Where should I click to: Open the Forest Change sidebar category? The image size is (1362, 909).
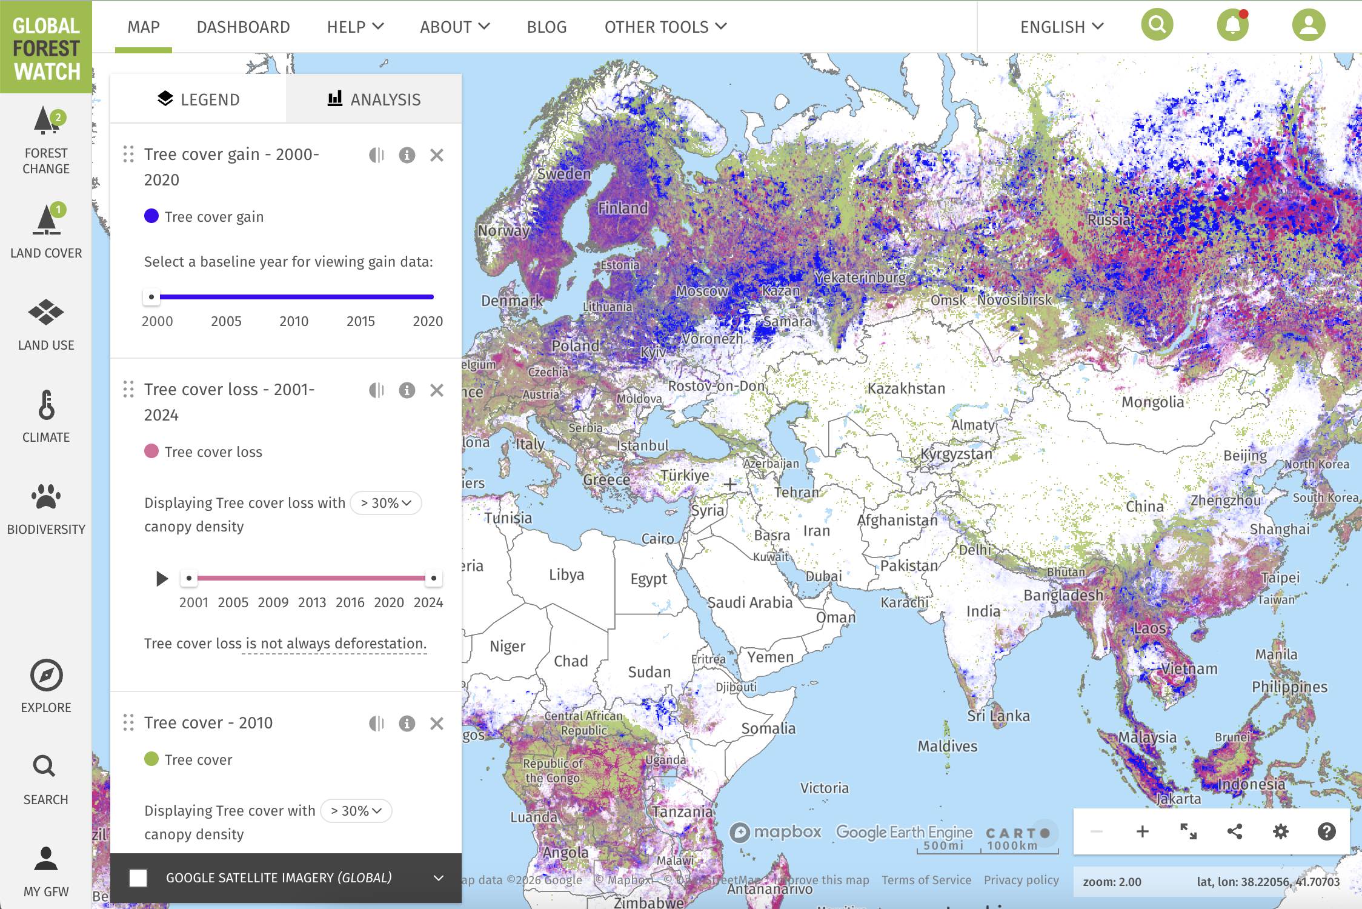point(46,141)
